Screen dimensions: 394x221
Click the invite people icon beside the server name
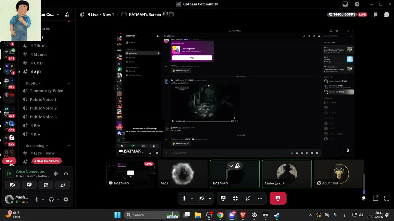click(x=67, y=14)
